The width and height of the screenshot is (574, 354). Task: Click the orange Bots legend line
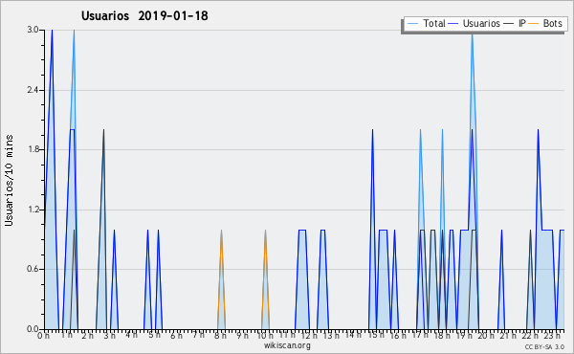click(534, 23)
